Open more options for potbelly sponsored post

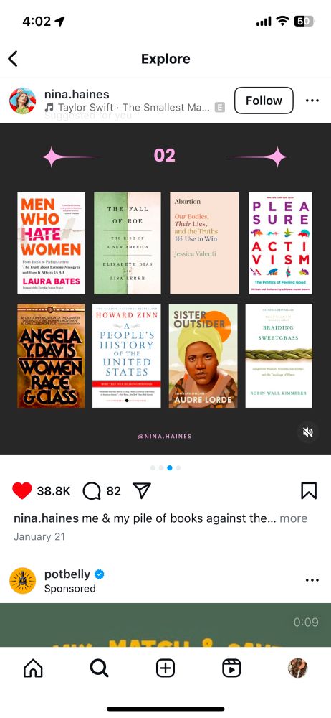312,580
